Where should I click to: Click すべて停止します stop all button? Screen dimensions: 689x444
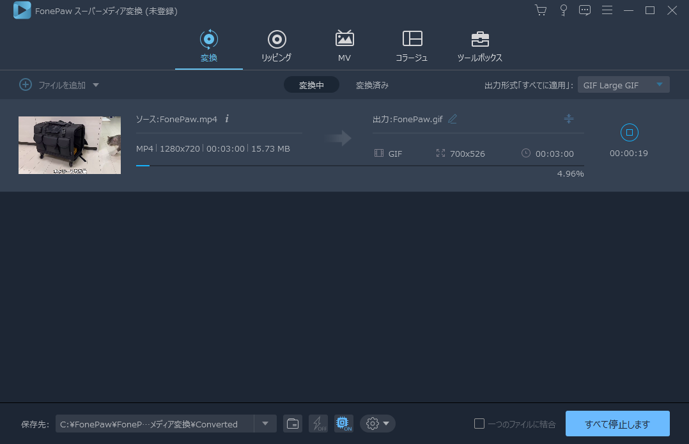click(x=617, y=424)
